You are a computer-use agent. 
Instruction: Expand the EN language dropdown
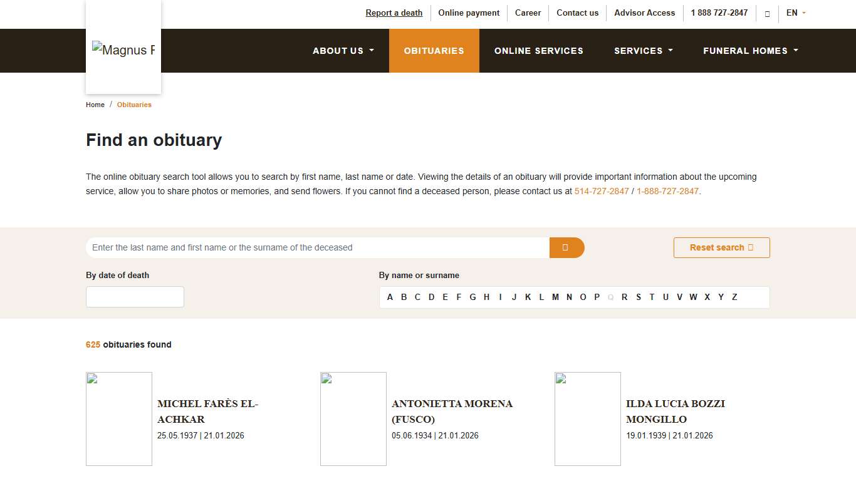796,13
